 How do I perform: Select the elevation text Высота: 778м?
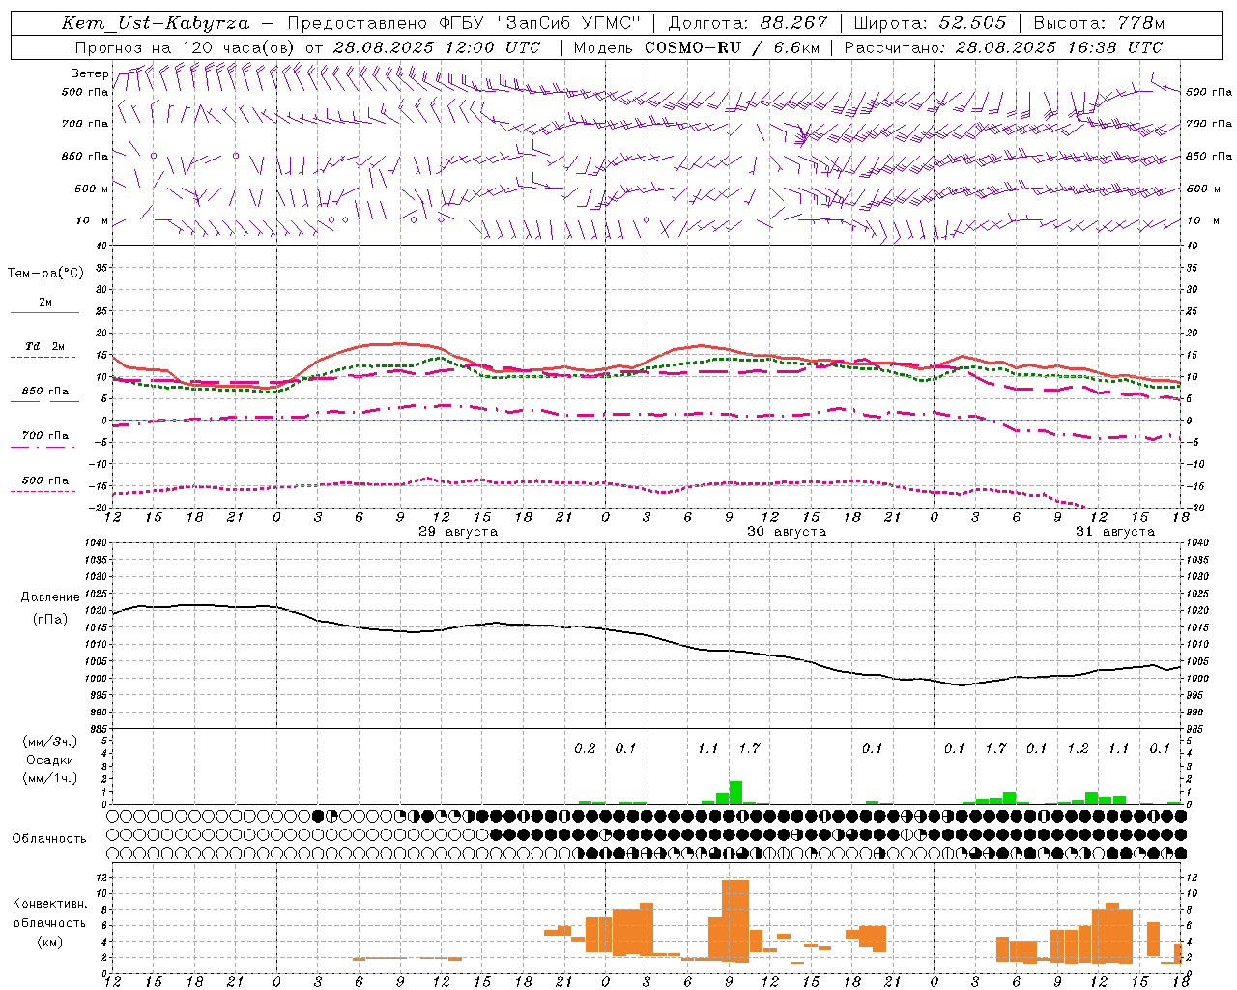[1099, 23]
